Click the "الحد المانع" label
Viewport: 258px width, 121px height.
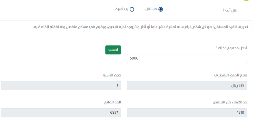click(x=113, y=102)
